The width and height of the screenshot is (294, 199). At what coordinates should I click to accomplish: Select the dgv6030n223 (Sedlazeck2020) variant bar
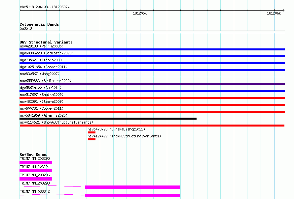(x=152, y=56)
